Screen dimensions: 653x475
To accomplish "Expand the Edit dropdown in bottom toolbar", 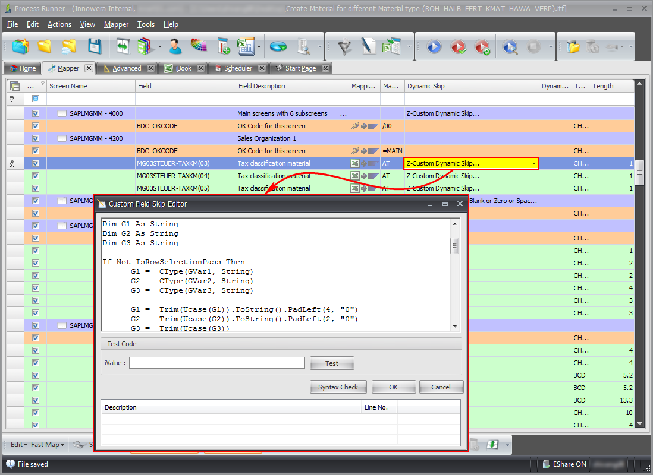I will pyautogui.click(x=19, y=445).
